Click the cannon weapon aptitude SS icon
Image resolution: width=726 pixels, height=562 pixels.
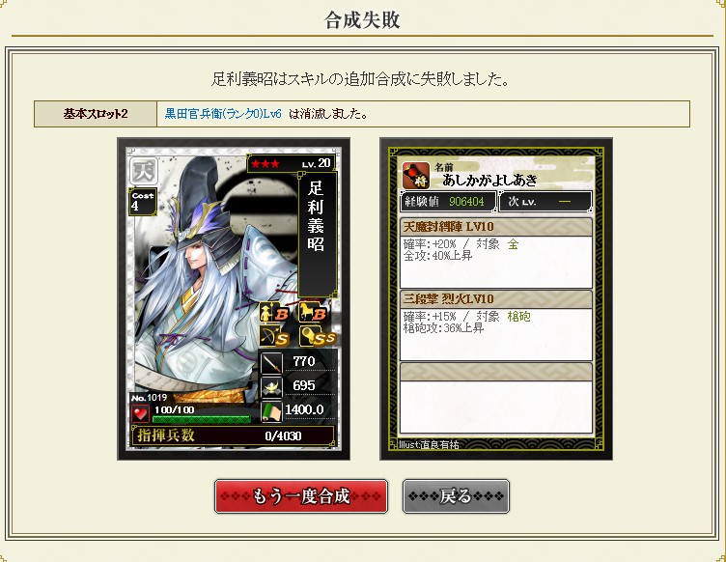pyautogui.click(x=318, y=337)
